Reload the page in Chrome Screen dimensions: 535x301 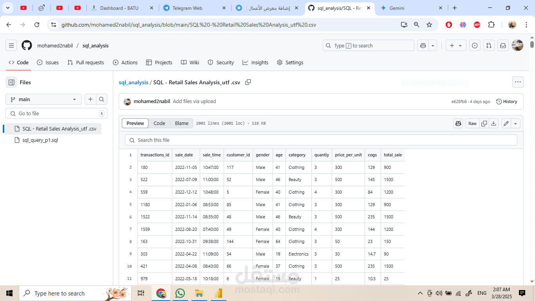coord(37,25)
